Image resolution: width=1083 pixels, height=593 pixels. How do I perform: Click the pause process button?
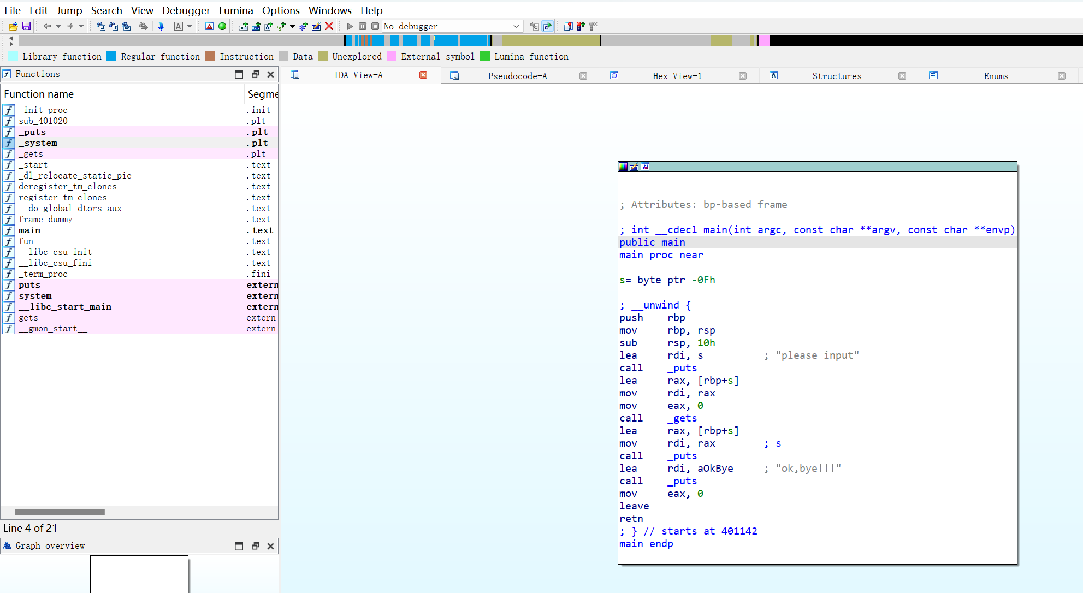click(363, 26)
